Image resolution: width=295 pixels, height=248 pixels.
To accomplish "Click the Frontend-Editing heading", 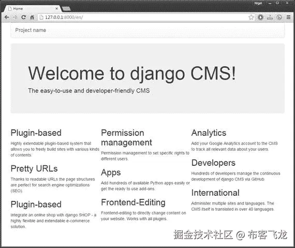I will pos(133,203).
